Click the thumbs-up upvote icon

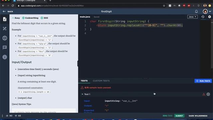pos(7,116)
